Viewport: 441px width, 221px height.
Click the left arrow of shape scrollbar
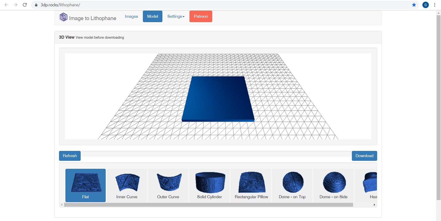tap(61, 205)
